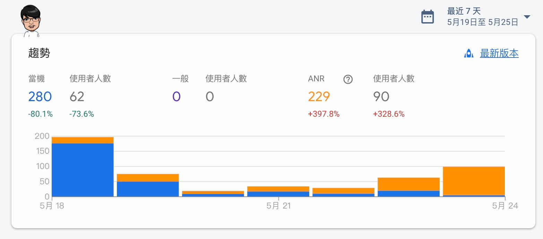Select the 一般 non-fatal count 0

point(176,97)
